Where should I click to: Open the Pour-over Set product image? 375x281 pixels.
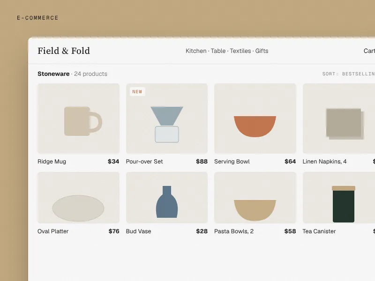click(167, 118)
